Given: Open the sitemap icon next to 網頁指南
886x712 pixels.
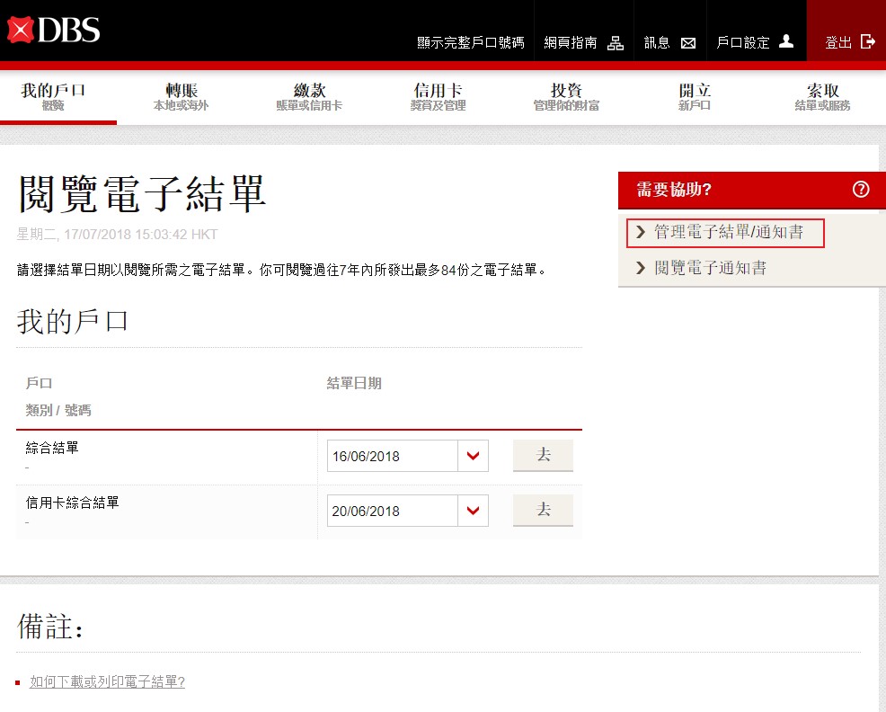Looking at the screenshot, I should point(616,42).
